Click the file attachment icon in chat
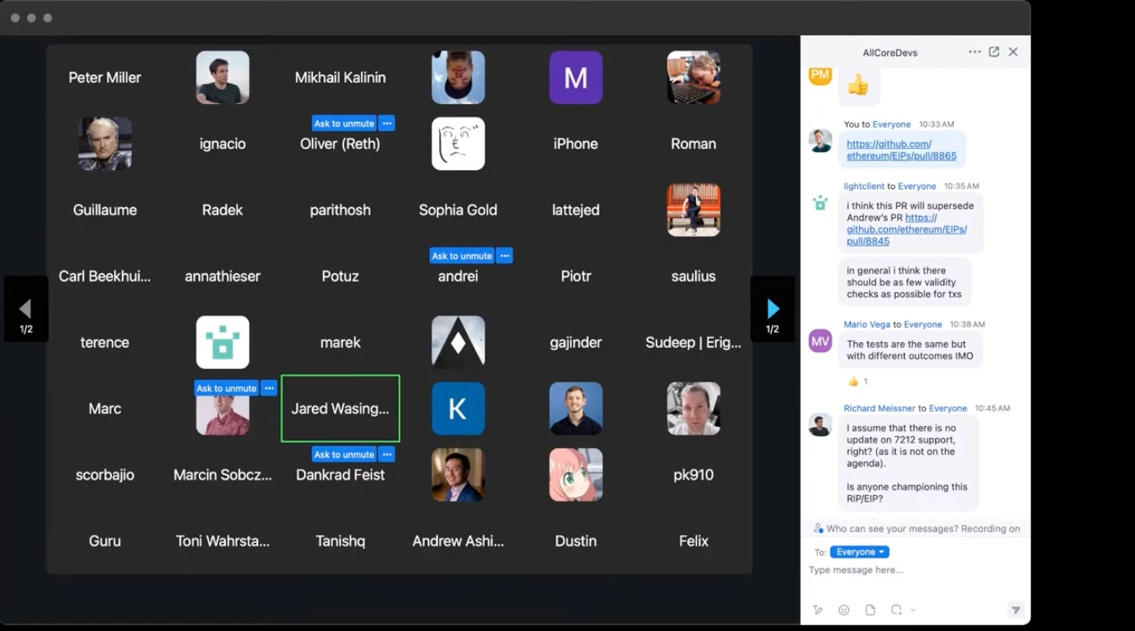1135x631 pixels. point(870,610)
